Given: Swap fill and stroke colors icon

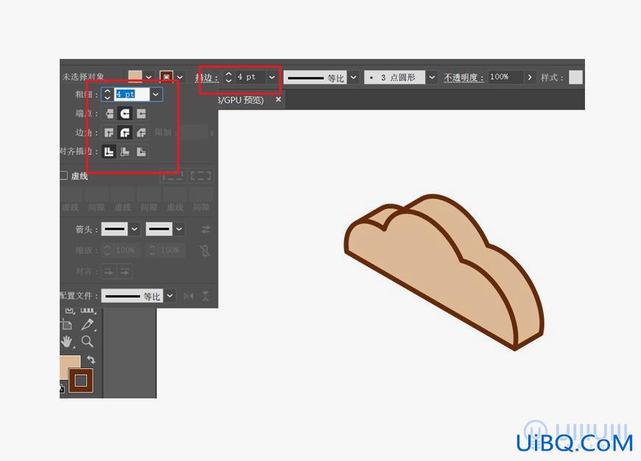Looking at the screenshot, I should pyautogui.click(x=91, y=359).
